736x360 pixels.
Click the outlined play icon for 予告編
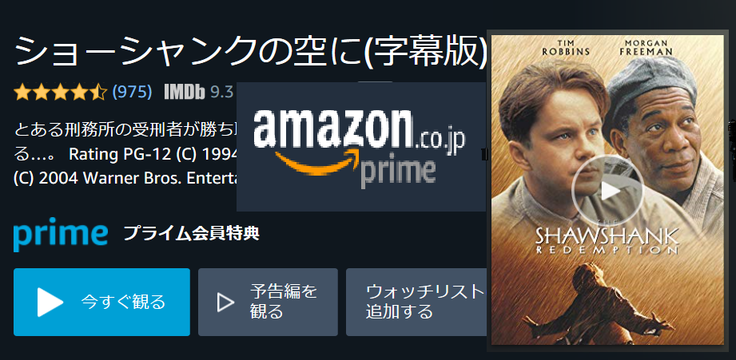point(226,303)
